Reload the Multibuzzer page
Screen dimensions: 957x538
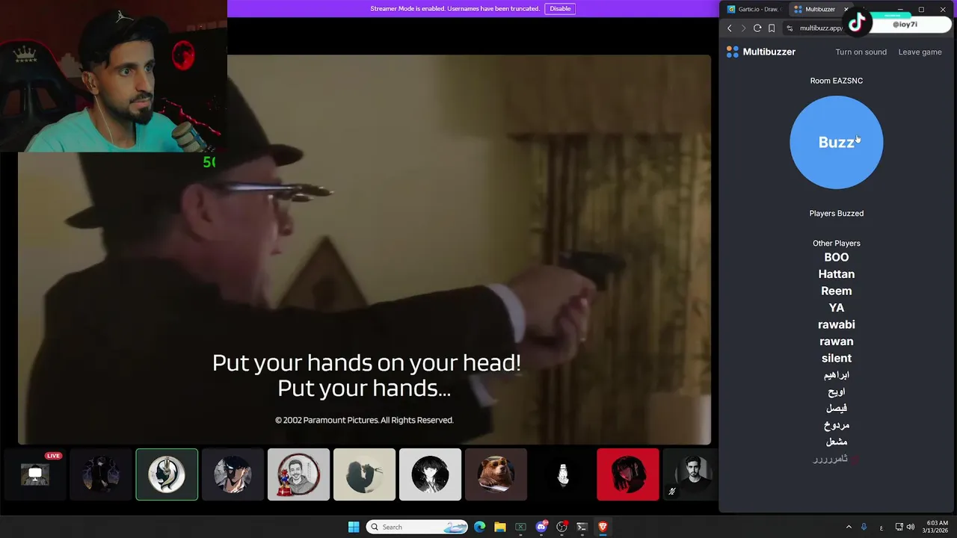(757, 28)
